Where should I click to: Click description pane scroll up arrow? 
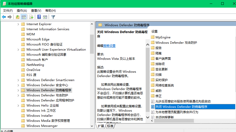[x=148, y=45]
